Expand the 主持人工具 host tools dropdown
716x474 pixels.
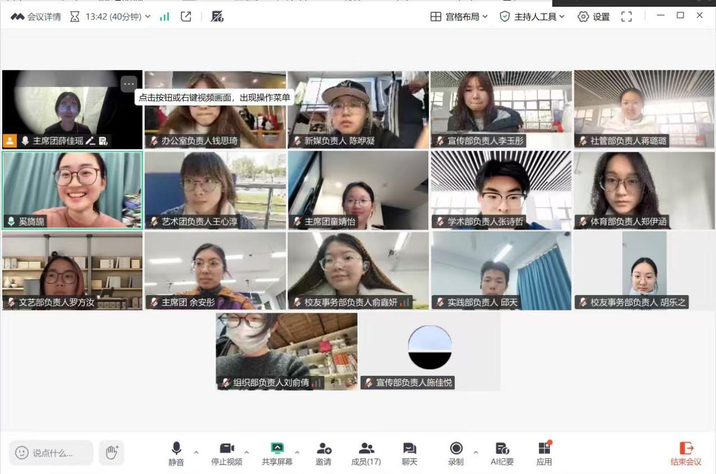point(532,17)
